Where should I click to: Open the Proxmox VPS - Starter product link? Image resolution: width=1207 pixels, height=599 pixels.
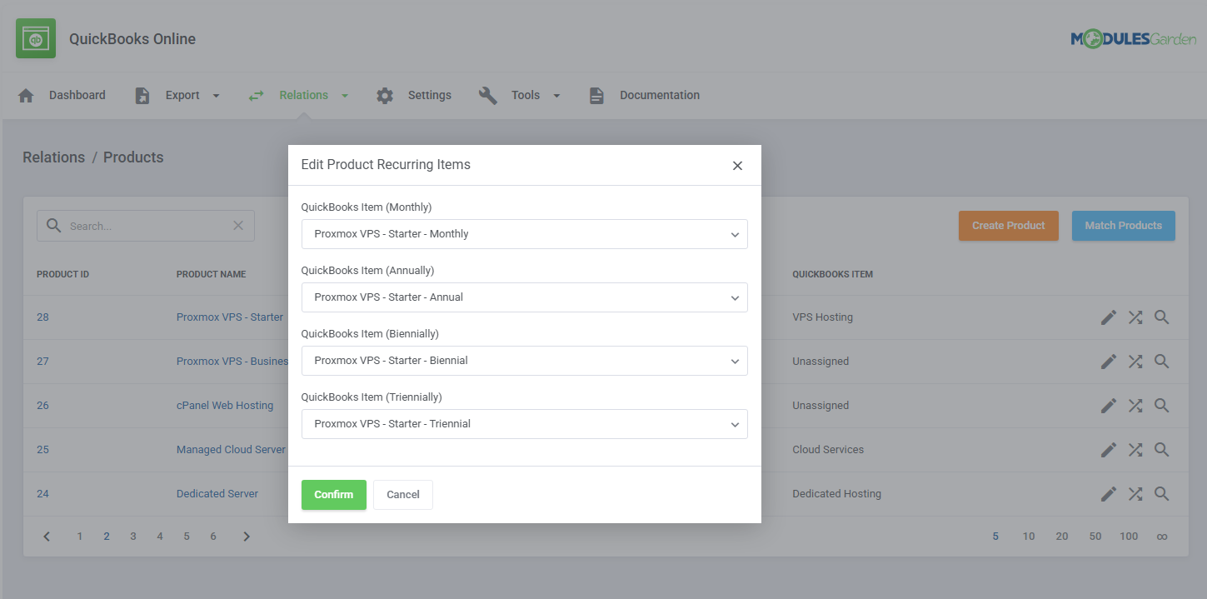click(x=230, y=317)
